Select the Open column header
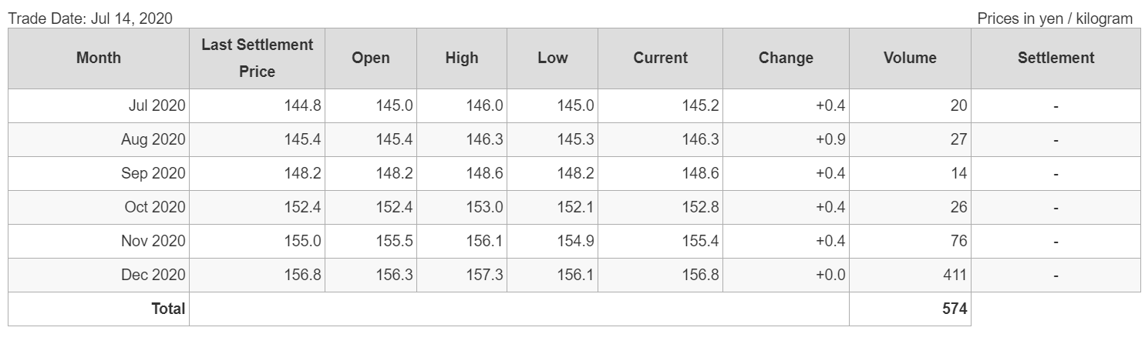1145x344 pixels. (370, 58)
